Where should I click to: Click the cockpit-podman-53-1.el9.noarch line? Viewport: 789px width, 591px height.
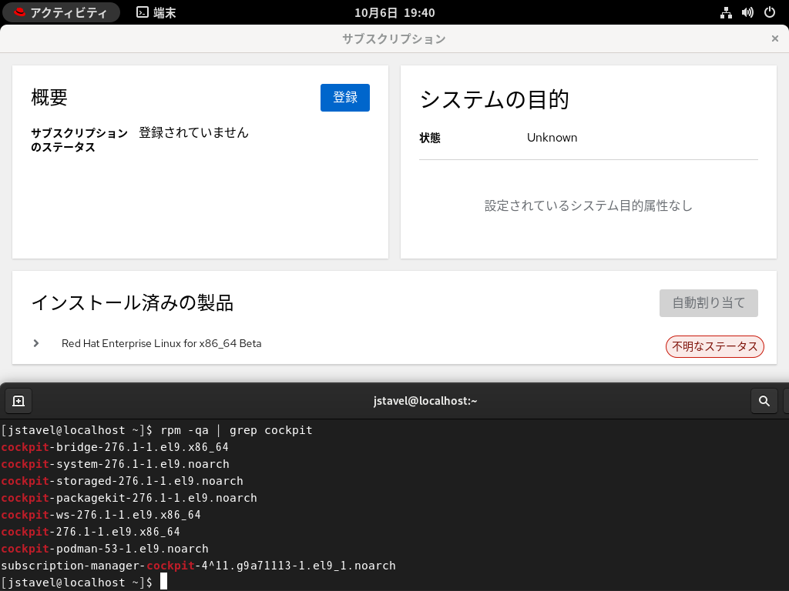tap(105, 549)
